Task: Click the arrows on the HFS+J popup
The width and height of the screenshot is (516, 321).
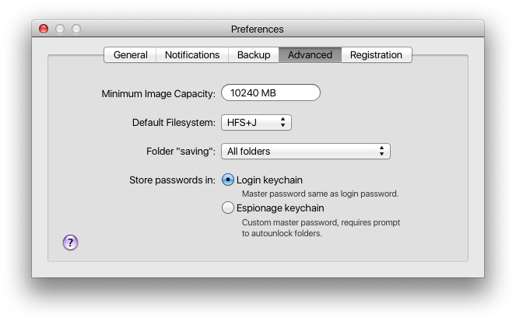Action: pos(283,122)
